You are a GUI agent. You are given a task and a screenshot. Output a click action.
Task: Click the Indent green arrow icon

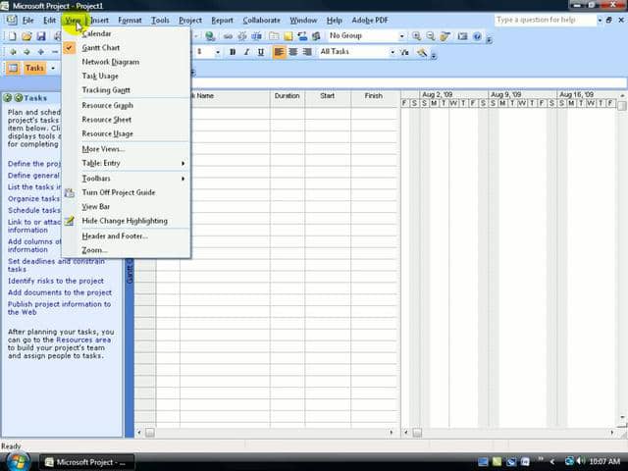click(x=26, y=52)
